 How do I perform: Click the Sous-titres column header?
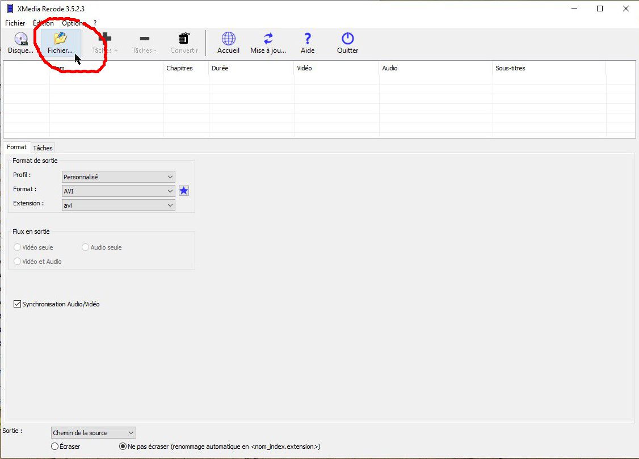pyautogui.click(x=549, y=68)
